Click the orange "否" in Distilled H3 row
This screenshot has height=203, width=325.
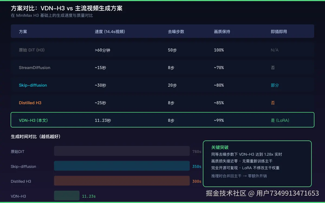[x=273, y=103]
